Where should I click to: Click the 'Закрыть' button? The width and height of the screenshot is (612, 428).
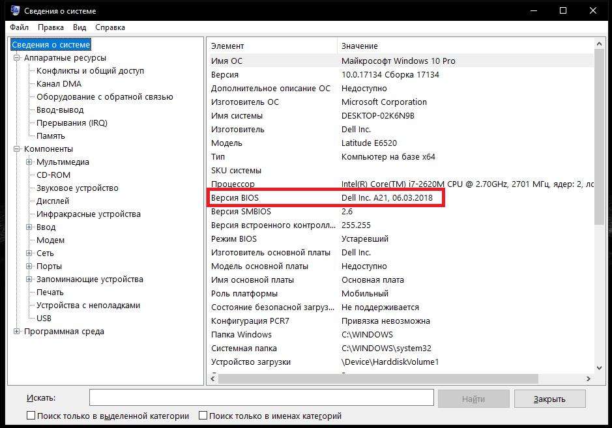[549, 399]
